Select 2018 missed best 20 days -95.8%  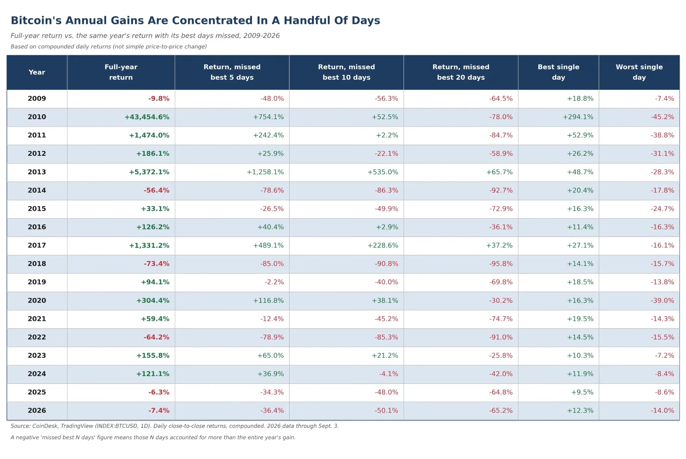(501, 264)
